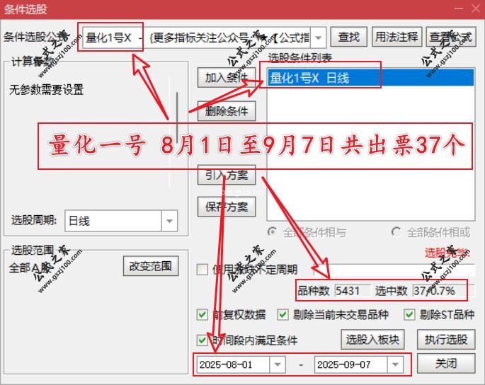Viewport: 485px width, 385px height.
Task: Close the 条件选股 window via the X icon
Action: [x=476, y=8]
